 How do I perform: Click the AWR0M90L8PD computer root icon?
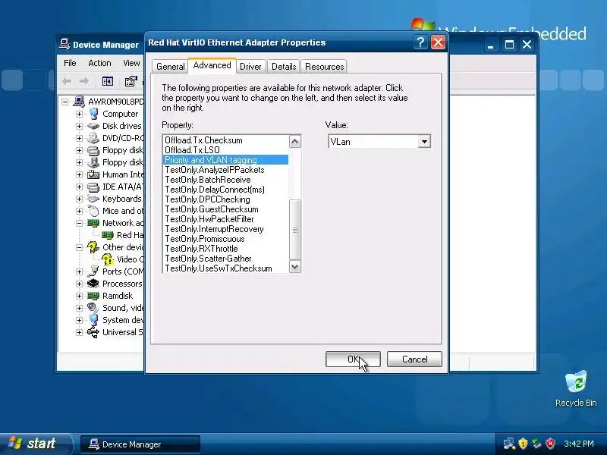79,102
